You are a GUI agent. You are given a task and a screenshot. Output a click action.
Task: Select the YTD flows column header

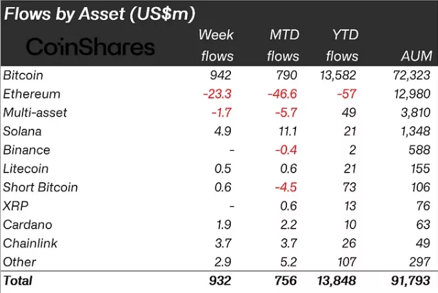coord(342,45)
